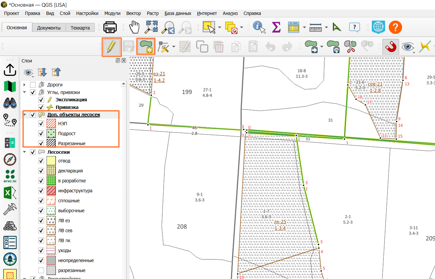Open the Вектор menu
The width and height of the screenshot is (435, 279).
pos(133,13)
